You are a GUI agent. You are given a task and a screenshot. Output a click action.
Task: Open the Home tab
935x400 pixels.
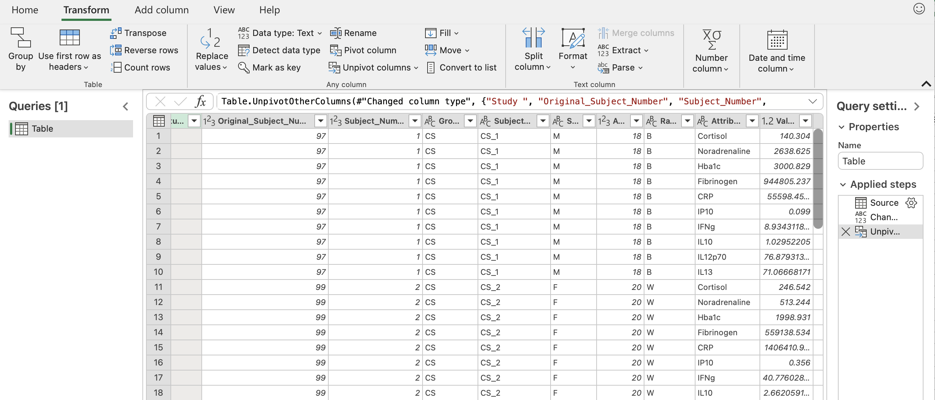pos(25,10)
